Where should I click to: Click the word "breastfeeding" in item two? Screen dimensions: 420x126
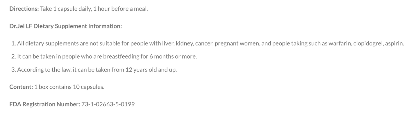pos(121,56)
